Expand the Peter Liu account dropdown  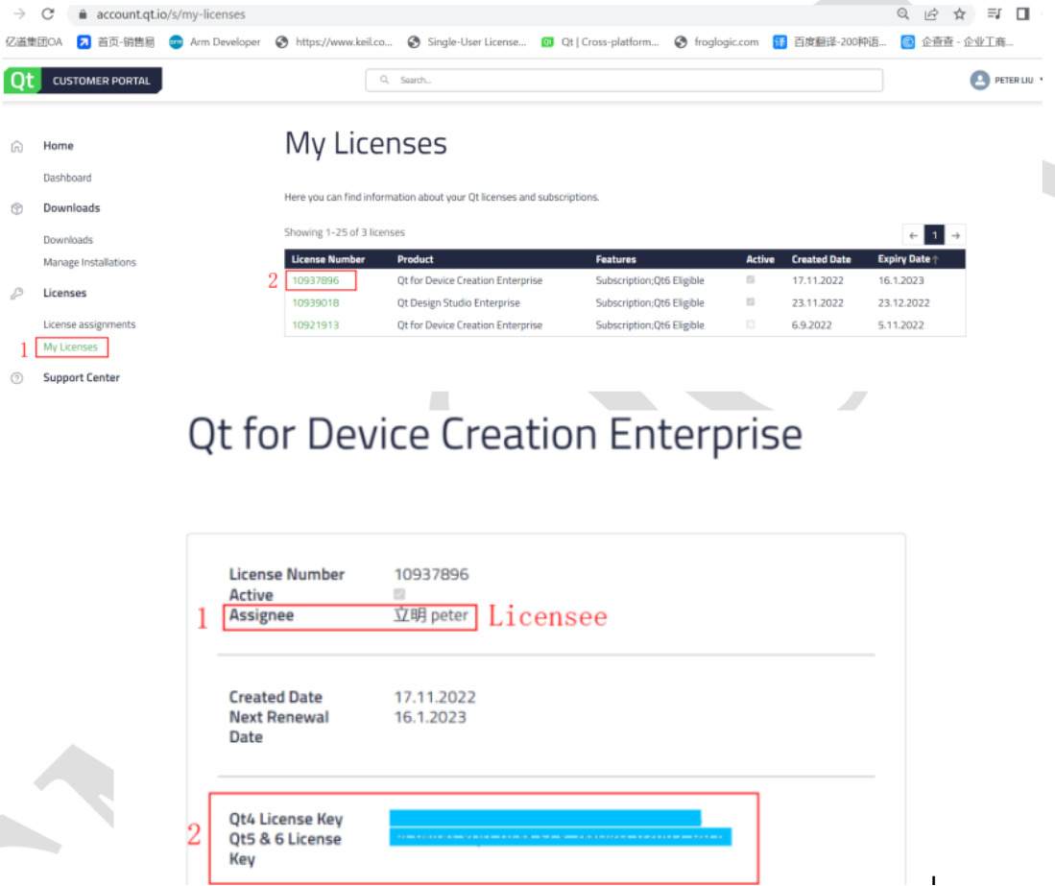click(1041, 81)
